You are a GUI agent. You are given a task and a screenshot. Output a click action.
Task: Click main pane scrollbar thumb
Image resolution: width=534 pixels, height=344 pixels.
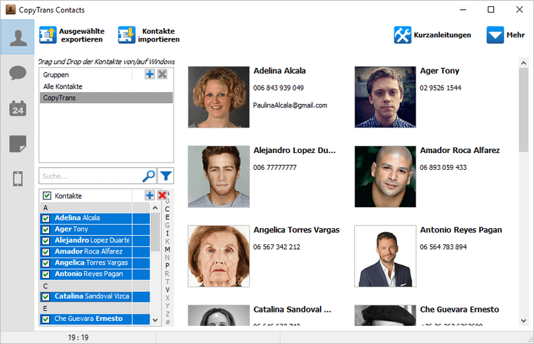[523, 110]
